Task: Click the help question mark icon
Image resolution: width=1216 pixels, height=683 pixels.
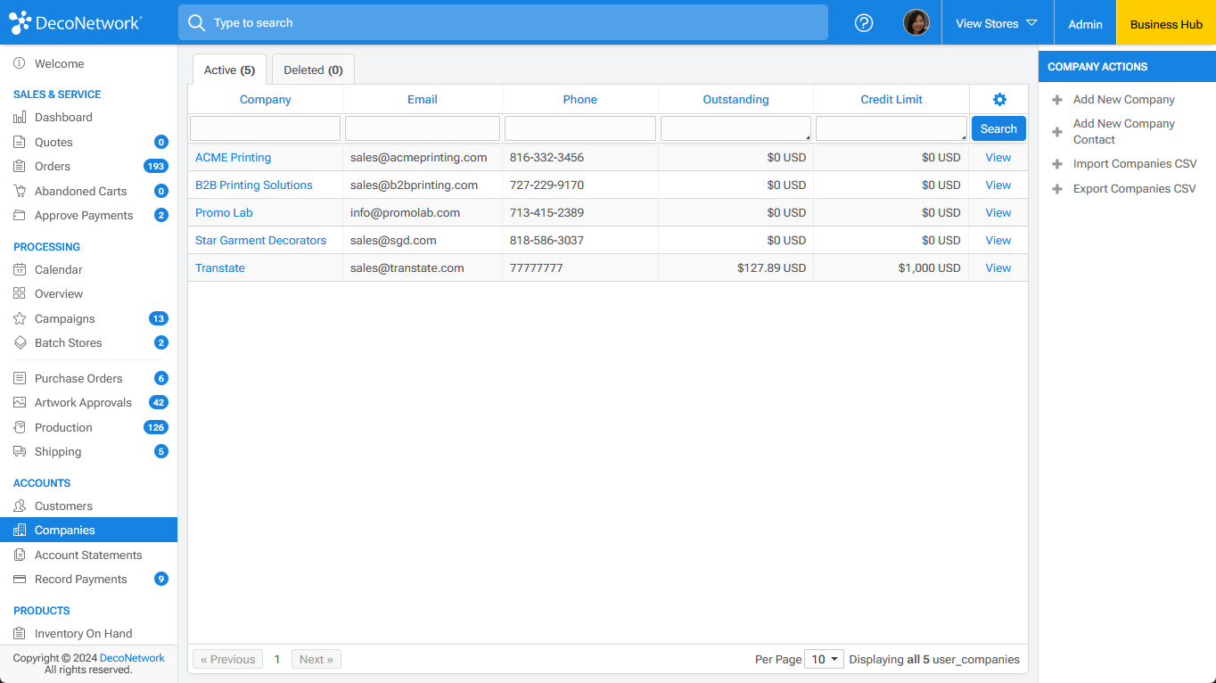Action: click(863, 23)
